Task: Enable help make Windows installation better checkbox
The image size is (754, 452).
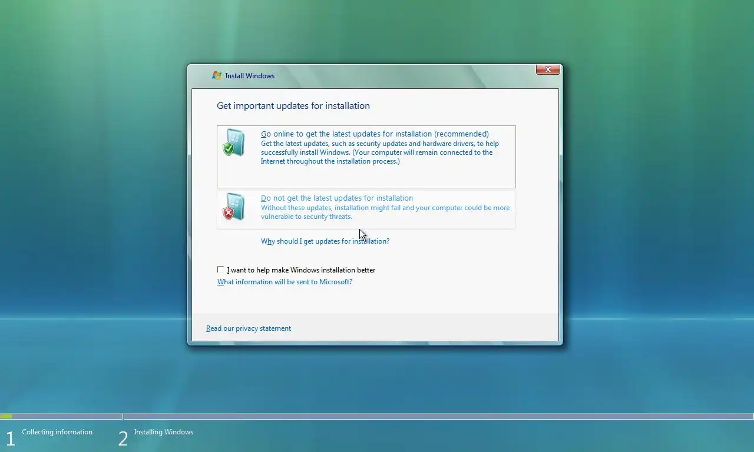Action: click(220, 270)
